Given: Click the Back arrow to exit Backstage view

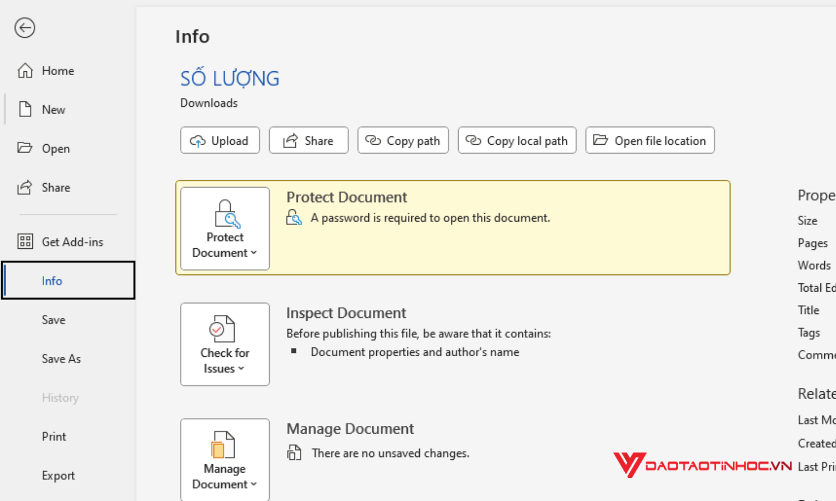Looking at the screenshot, I should click(x=25, y=28).
